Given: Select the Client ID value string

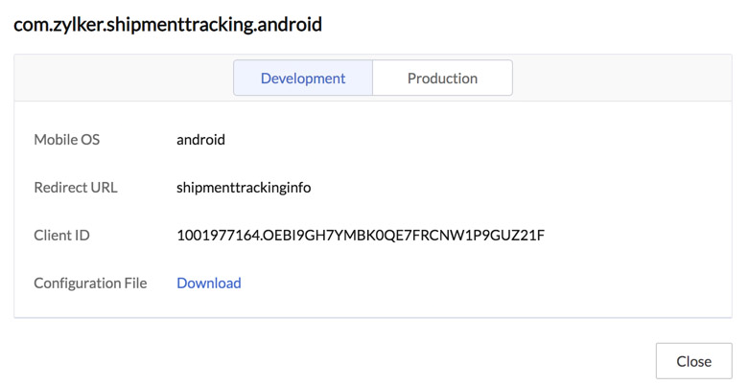Looking at the screenshot, I should point(361,236).
